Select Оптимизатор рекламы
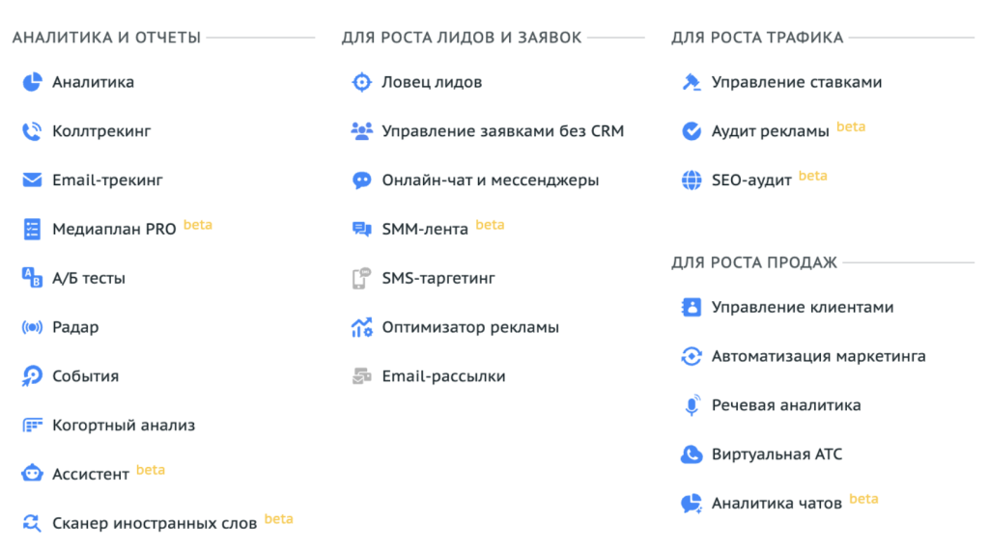989x550 pixels. [x=470, y=327]
